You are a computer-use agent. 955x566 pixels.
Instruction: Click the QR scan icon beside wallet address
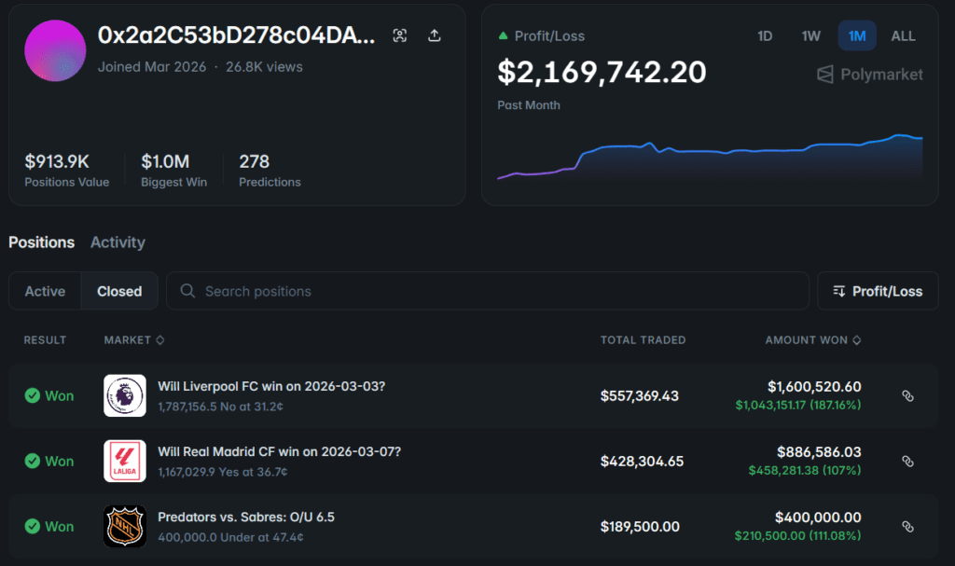tap(400, 35)
